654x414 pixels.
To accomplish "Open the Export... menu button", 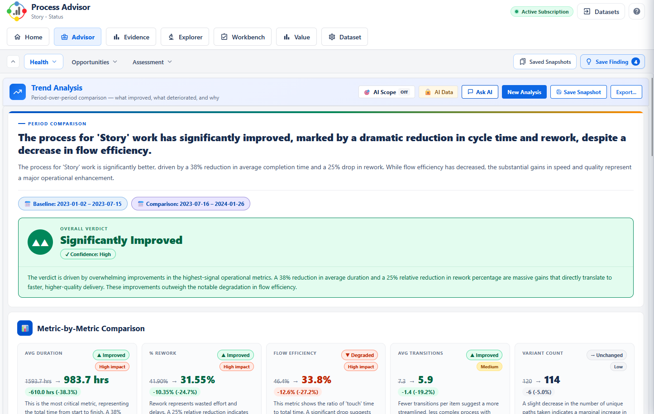I will 626,92.
